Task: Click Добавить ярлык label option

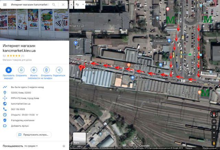Action: (20, 126)
